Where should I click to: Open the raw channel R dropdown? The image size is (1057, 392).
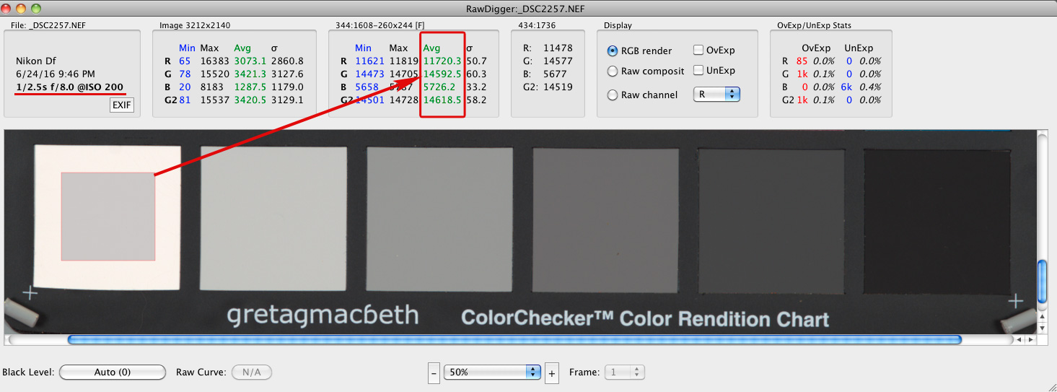tap(716, 94)
